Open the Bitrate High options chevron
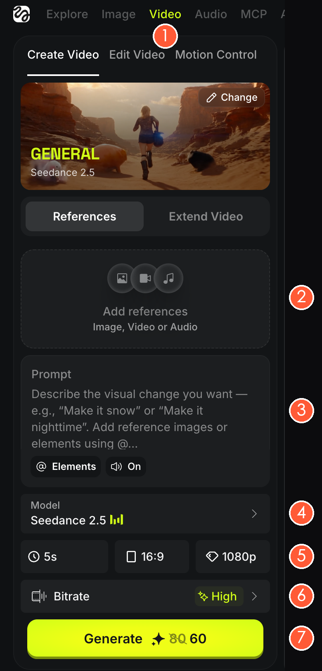This screenshot has width=322, height=671. (x=254, y=596)
